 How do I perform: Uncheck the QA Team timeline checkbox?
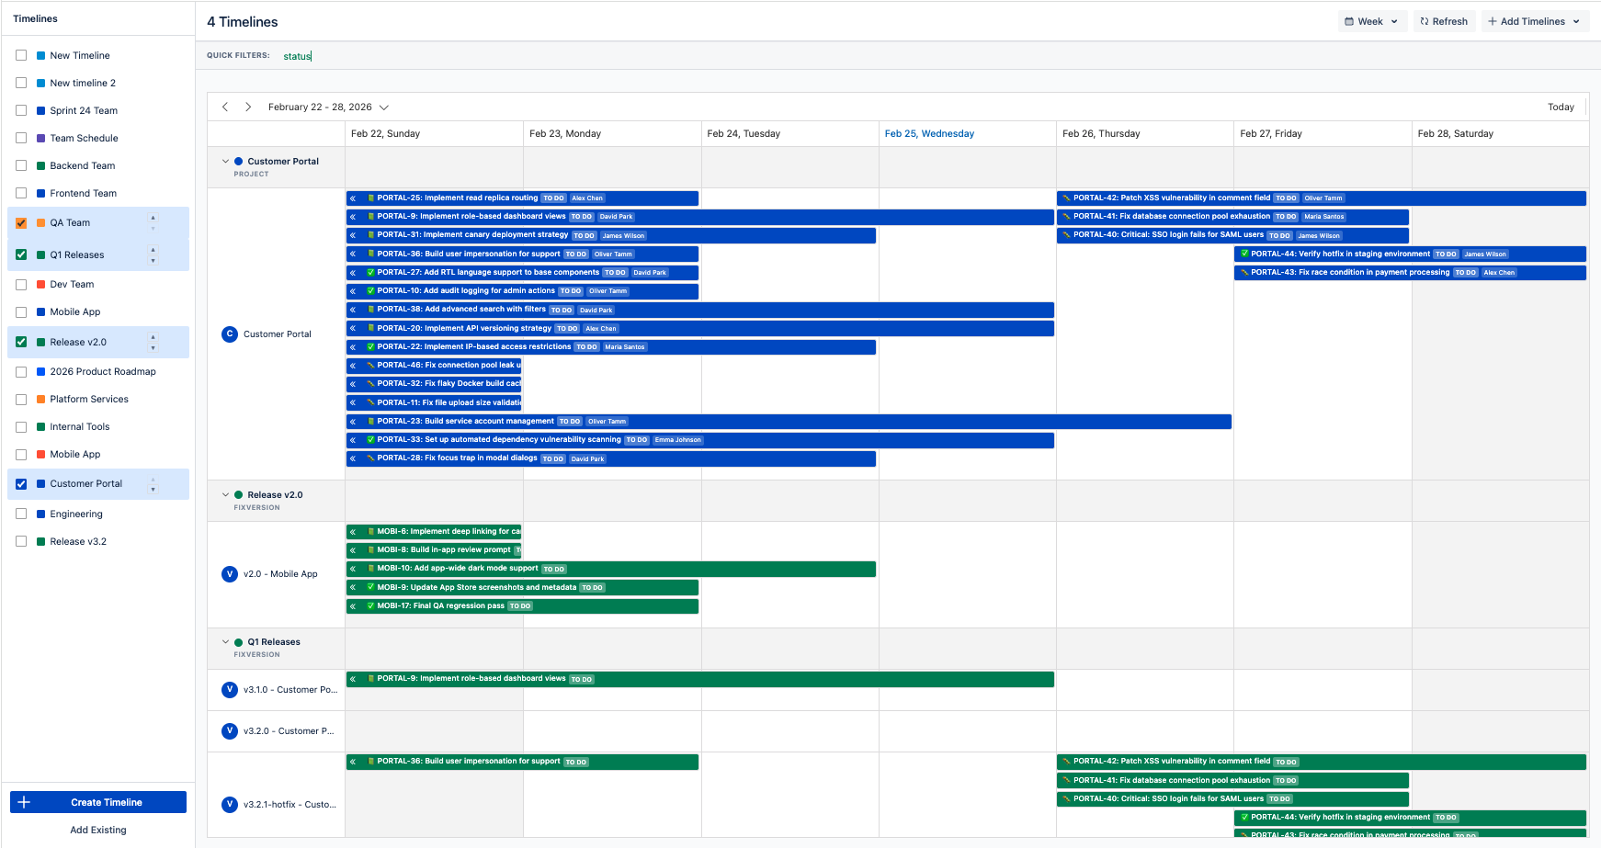pyautogui.click(x=21, y=222)
